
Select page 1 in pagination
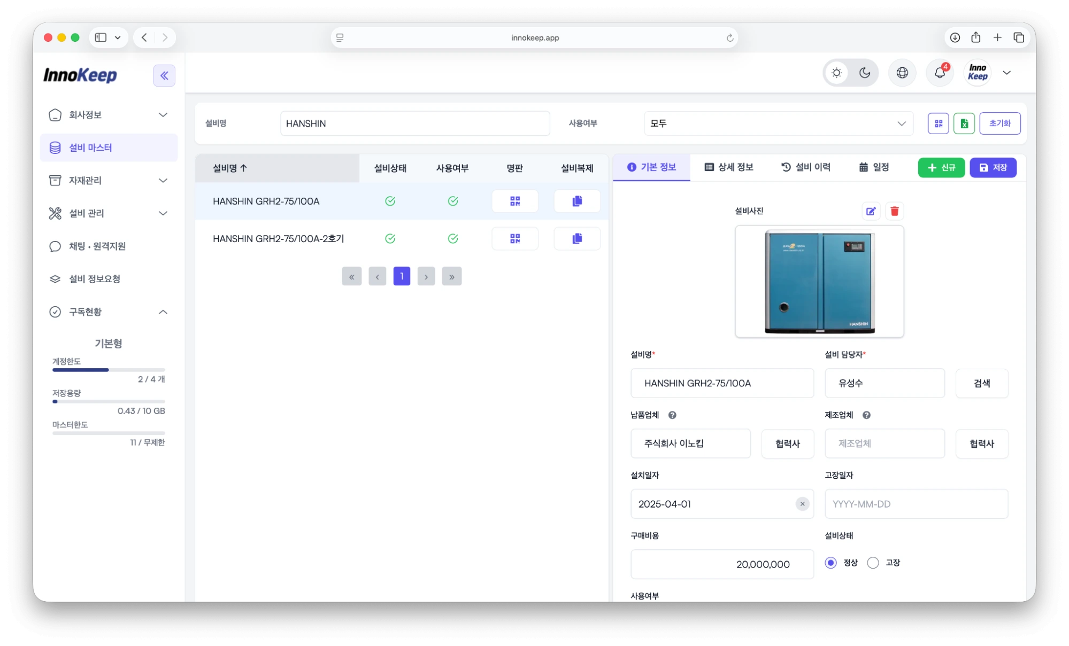pyautogui.click(x=402, y=276)
